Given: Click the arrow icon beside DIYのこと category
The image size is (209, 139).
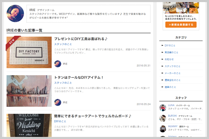Looking at the screenshot, I should [162, 46].
